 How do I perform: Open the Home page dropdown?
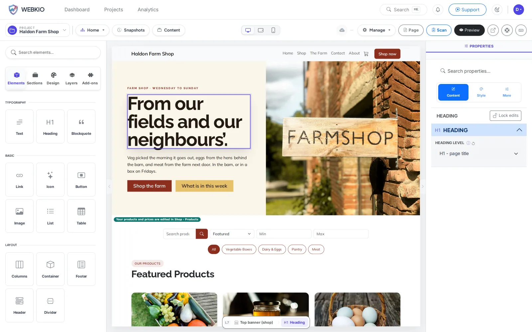pos(92,30)
